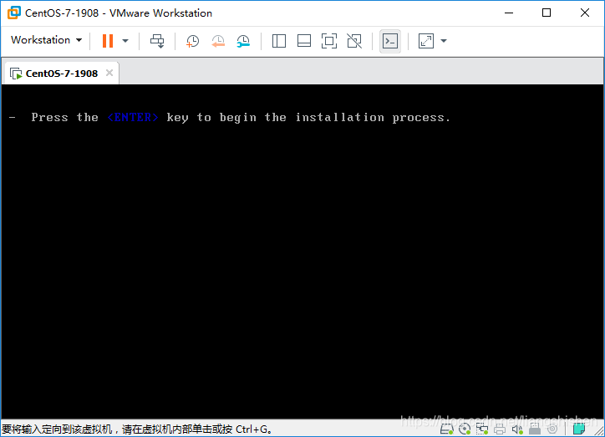This screenshot has width=605, height=437.
Task: Revert VM to previous snapshot
Action: click(218, 40)
